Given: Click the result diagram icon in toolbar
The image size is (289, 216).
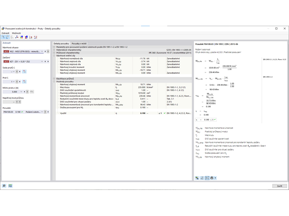Looking at the screenshot, I should [31, 37].
